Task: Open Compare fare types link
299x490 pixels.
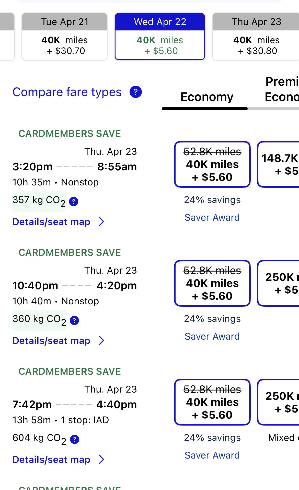Action: [x=67, y=92]
